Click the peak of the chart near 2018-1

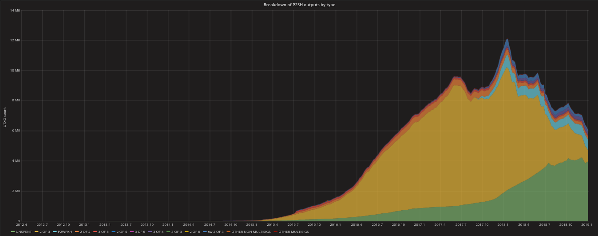[x=507, y=39]
